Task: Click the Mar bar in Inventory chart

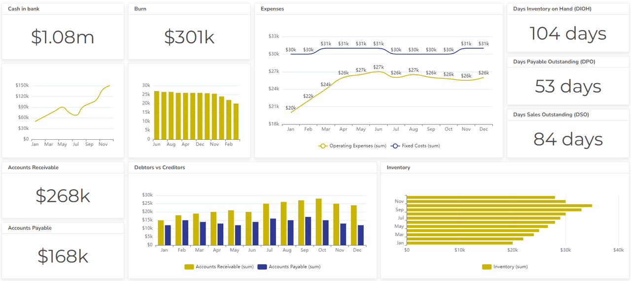Action: pyautogui.click(x=470, y=235)
